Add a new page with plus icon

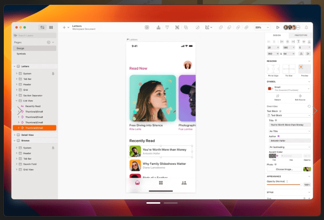click(48, 42)
